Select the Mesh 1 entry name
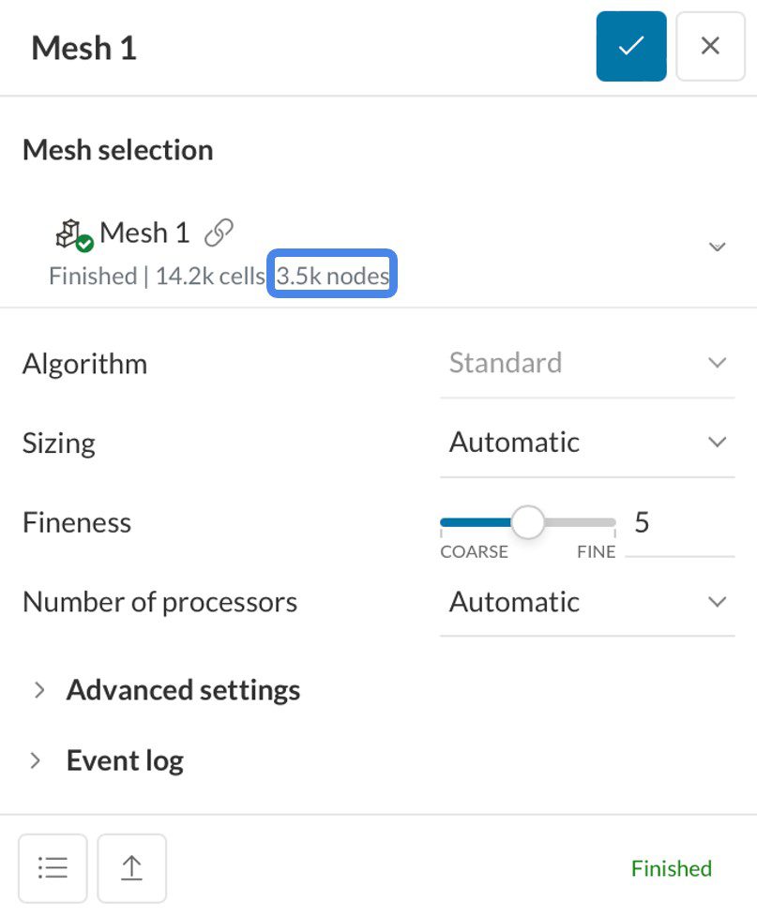The height and width of the screenshot is (917, 757). pyautogui.click(x=144, y=233)
